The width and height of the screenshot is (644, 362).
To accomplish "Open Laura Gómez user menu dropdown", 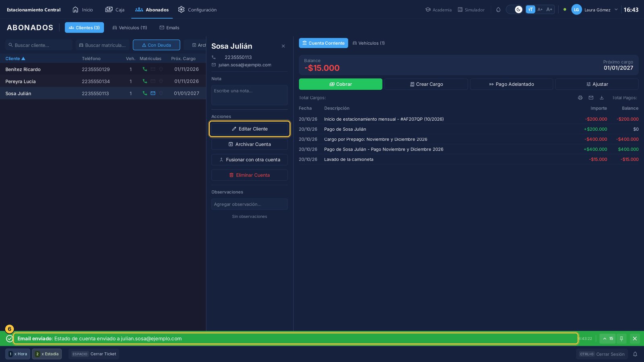I will (x=594, y=10).
